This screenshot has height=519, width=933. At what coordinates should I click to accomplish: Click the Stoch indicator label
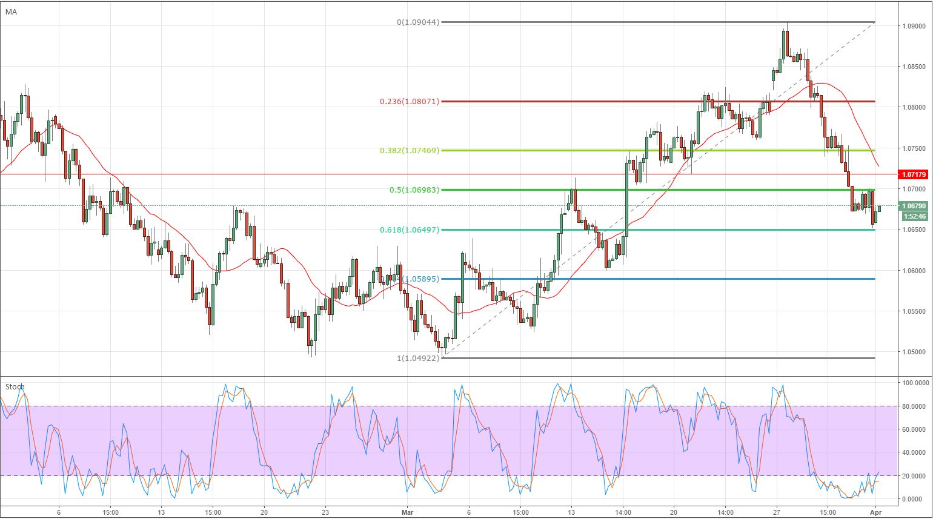pyautogui.click(x=15, y=386)
